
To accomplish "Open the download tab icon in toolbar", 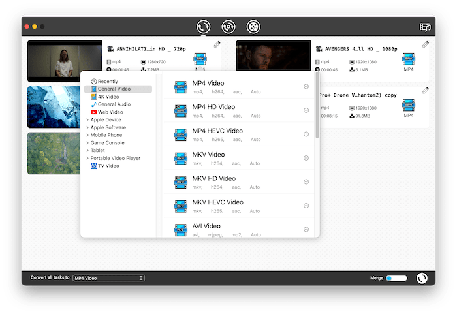I will (x=228, y=27).
